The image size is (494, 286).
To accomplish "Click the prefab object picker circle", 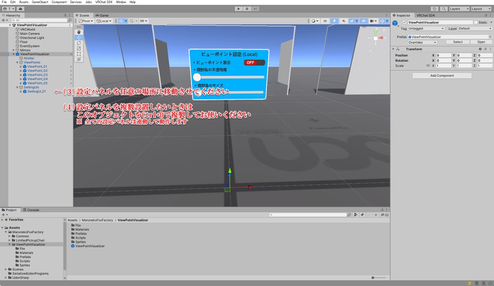I will tap(490, 37).
